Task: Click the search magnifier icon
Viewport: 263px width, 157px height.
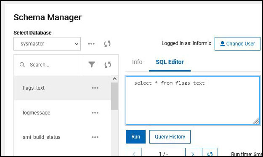Action: (22, 64)
